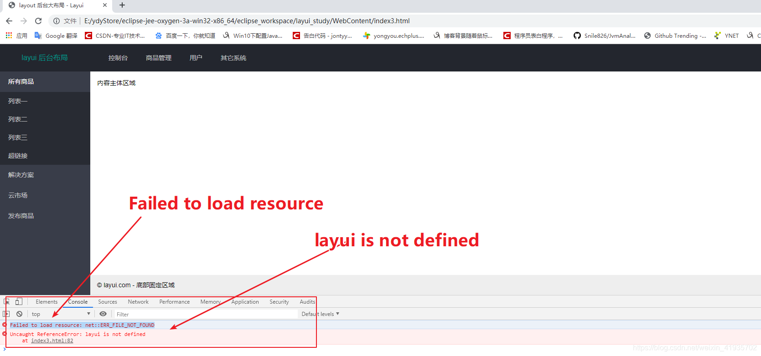761x356 pixels.
Task: Open the YNET bookmark
Action: click(726, 36)
